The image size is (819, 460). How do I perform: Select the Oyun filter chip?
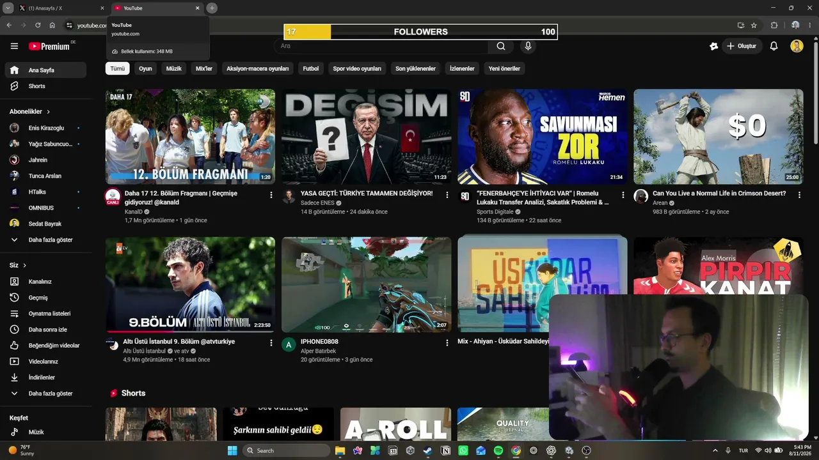click(146, 68)
